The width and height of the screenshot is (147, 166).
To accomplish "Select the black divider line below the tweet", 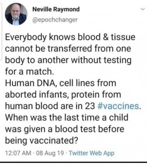I will [x=73, y=162].
